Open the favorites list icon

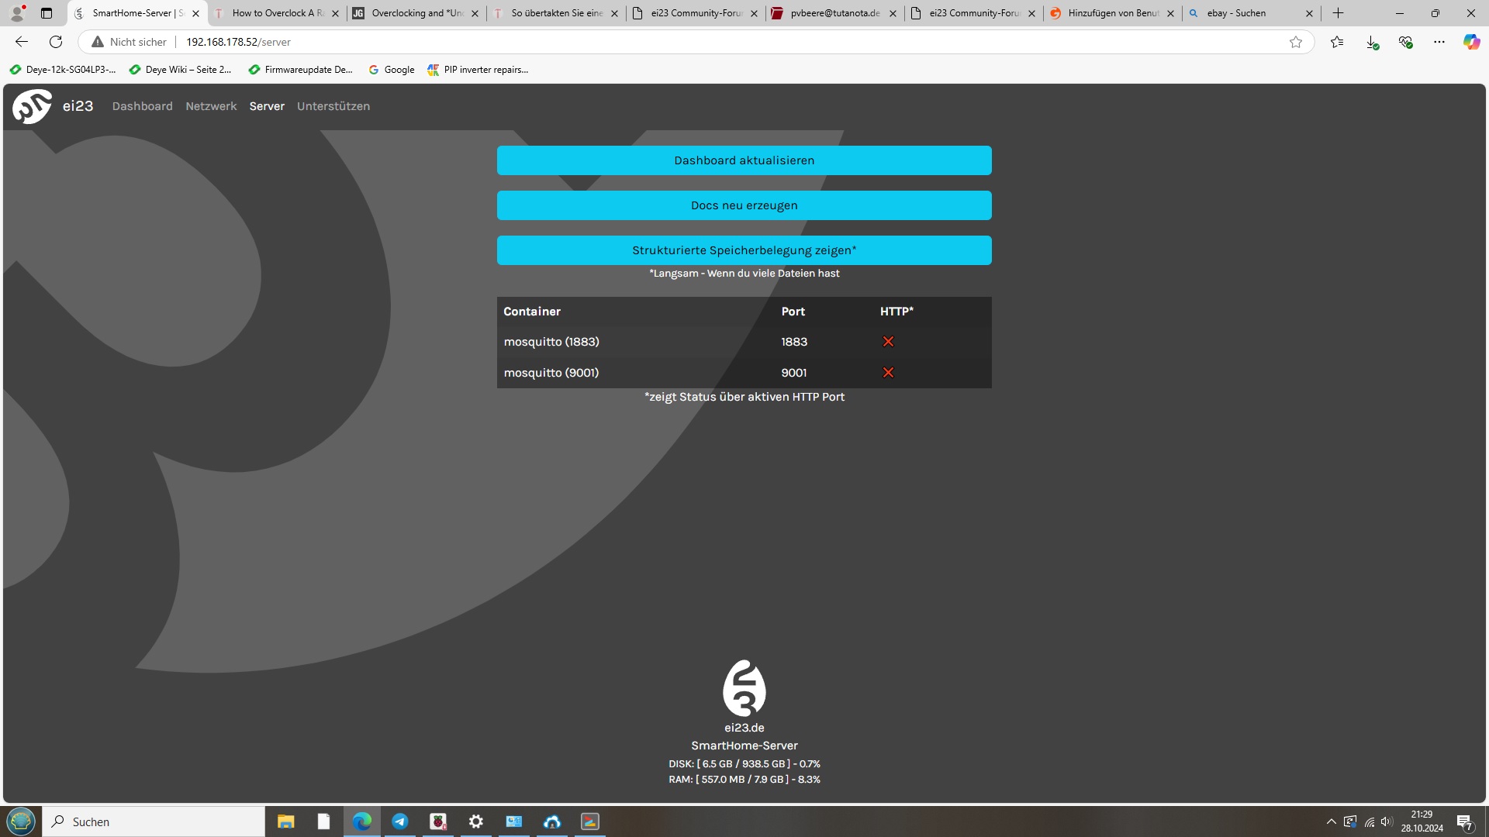(1337, 42)
